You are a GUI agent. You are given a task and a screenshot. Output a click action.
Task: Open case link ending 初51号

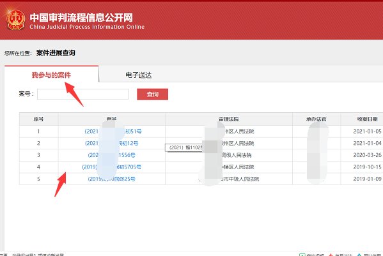pyautogui.click(x=113, y=132)
